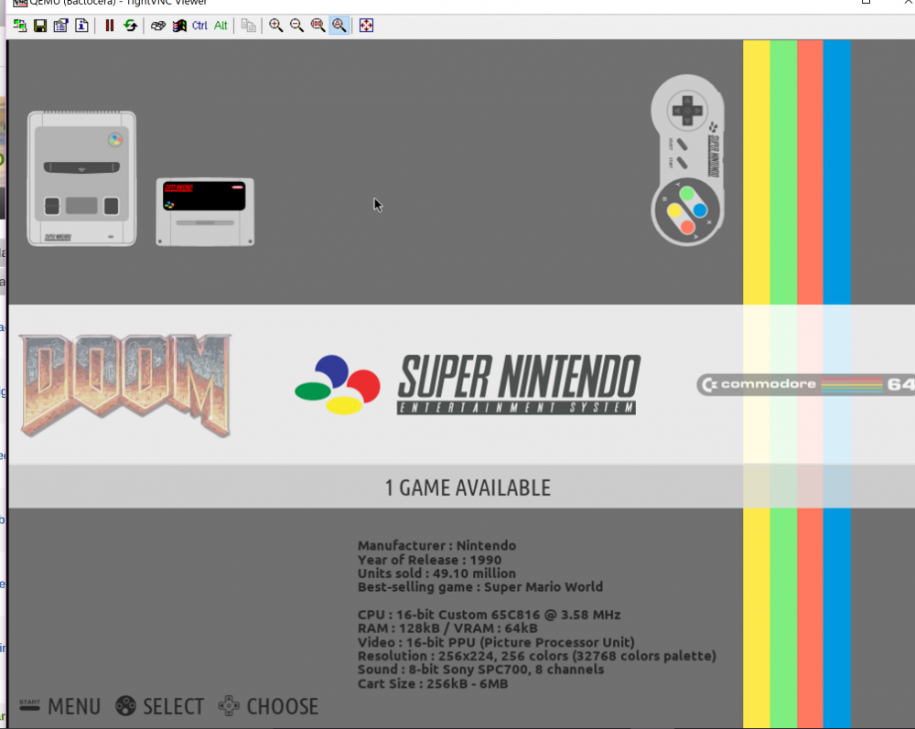Show connection info
The image size is (915, 729).
81,26
